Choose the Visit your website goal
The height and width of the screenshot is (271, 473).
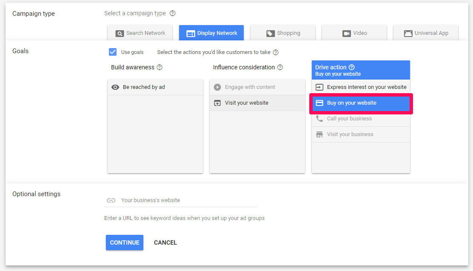coord(257,103)
